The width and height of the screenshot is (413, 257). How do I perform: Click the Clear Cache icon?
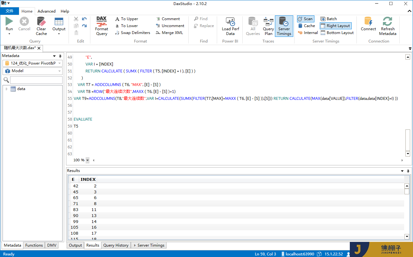coord(41,21)
